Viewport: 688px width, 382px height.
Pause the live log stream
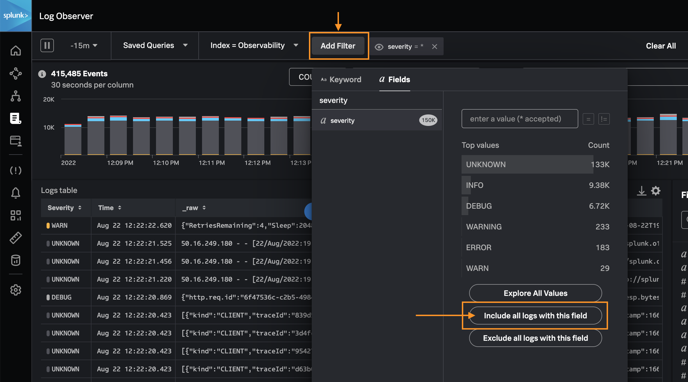(47, 45)
